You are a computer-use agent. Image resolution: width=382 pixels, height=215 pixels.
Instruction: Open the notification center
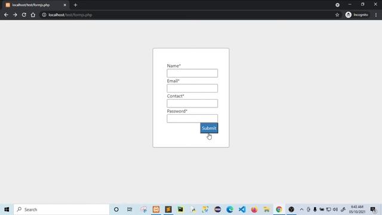click(x=373, y=210)
